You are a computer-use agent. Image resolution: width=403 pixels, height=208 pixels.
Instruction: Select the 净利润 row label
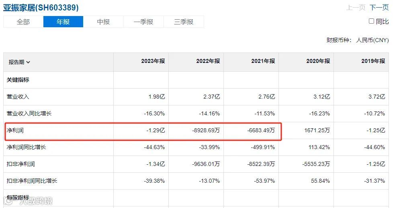[x=15, y=130]
